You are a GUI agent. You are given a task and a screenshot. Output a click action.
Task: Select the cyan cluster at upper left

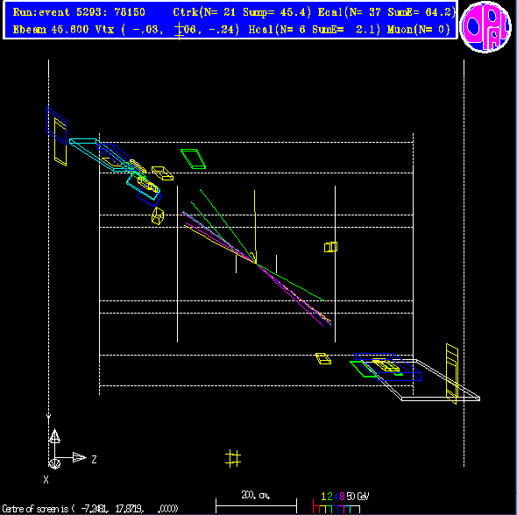(x=99, y=154)
